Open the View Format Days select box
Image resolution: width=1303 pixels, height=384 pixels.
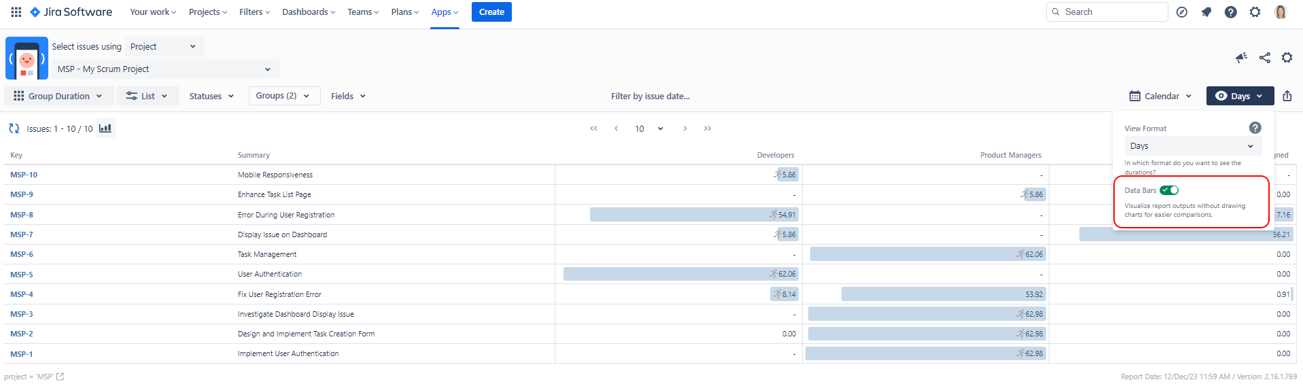pos(1192,146)
